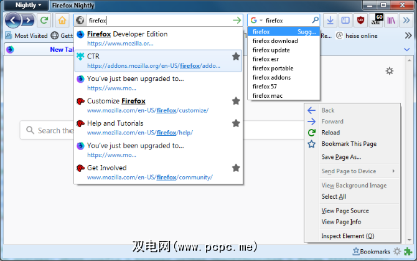Viewport: 417px width, 261px height.
Task: Choose firefox esr suggestion
Action: pos(283,59)
